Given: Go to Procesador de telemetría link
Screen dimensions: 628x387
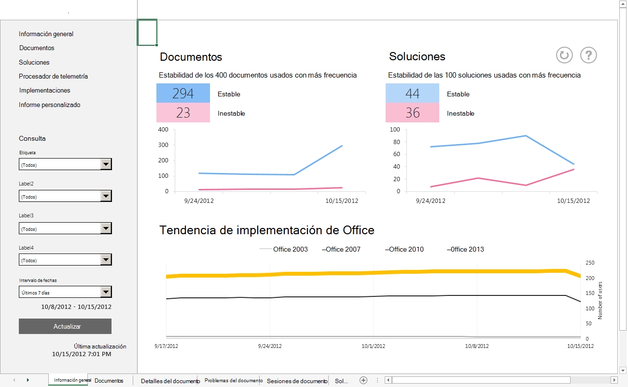Looking at the screenshot, I should [x=53, y=76].
